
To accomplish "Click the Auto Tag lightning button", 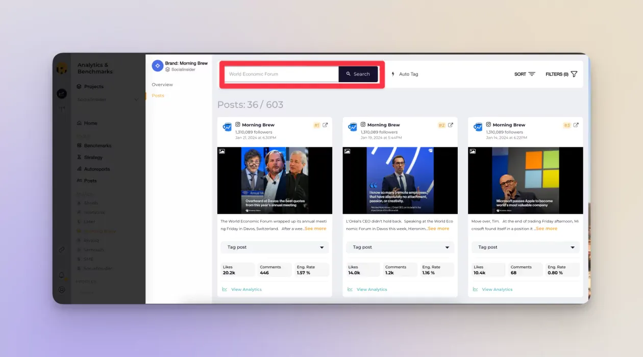I will click(405, 74).
